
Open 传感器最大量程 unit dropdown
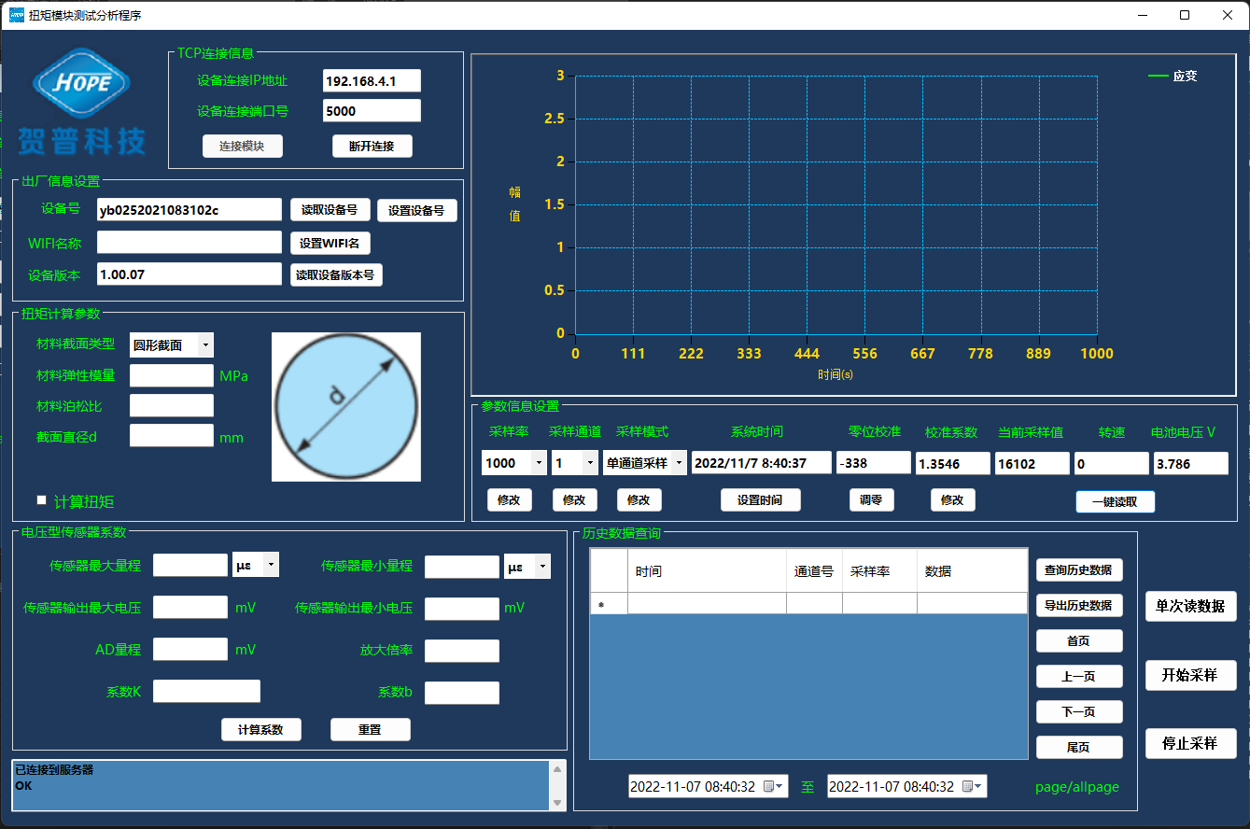click(270, 566)
